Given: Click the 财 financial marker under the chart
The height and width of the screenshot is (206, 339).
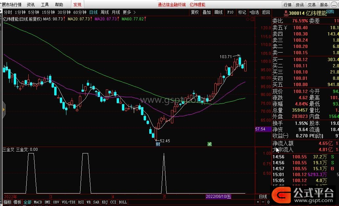Looking at the screenshot, I should tap(158, 144).
